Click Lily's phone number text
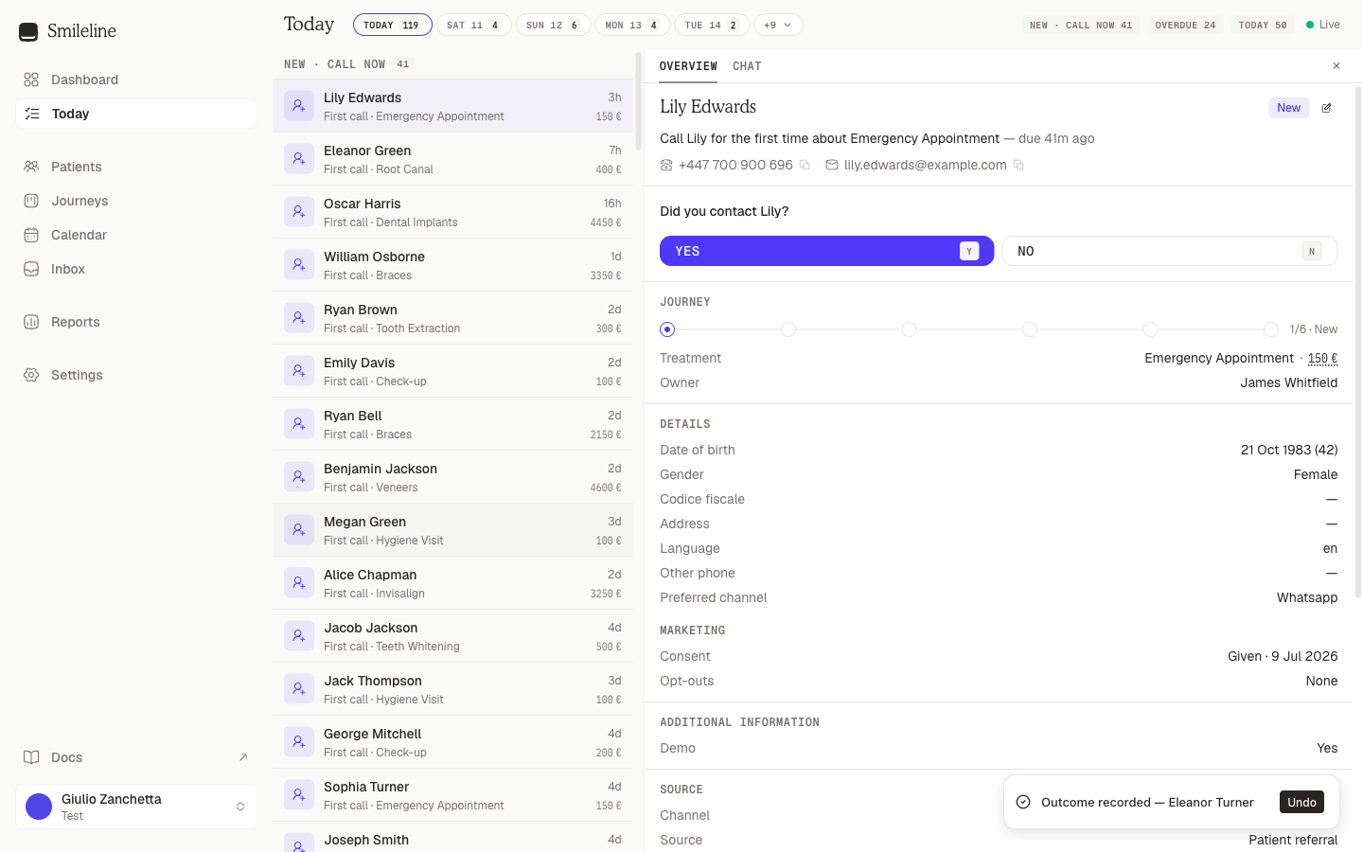 [x=735, y=165]
